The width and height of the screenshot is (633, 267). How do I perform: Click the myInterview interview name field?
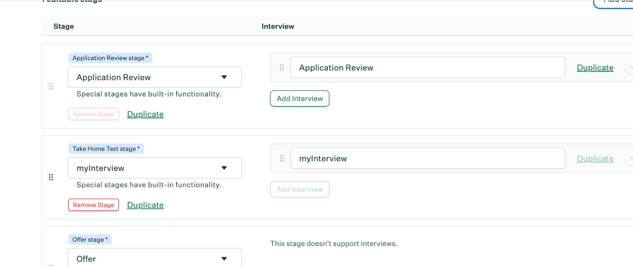click(428, 158)
